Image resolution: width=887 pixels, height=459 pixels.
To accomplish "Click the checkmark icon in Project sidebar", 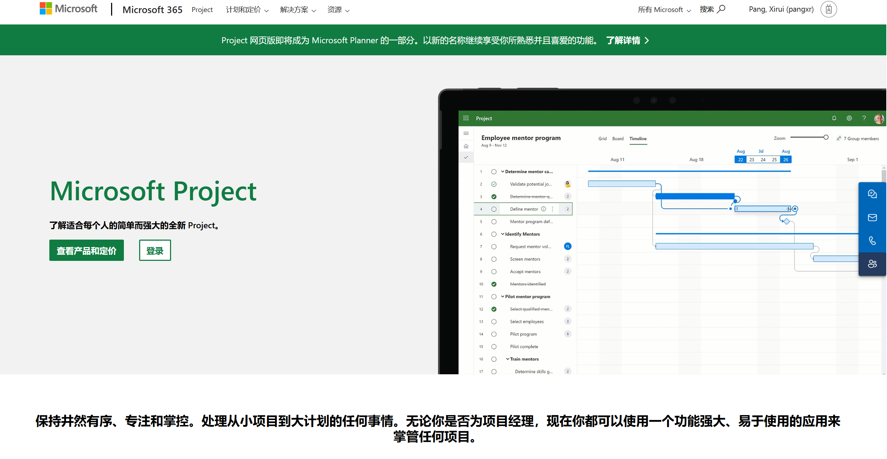I will (466, 157).
